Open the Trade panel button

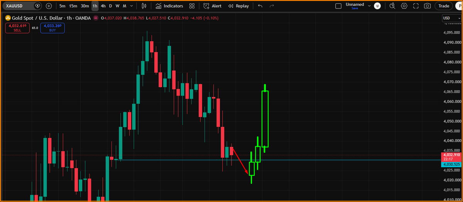[x=444, y=6]
